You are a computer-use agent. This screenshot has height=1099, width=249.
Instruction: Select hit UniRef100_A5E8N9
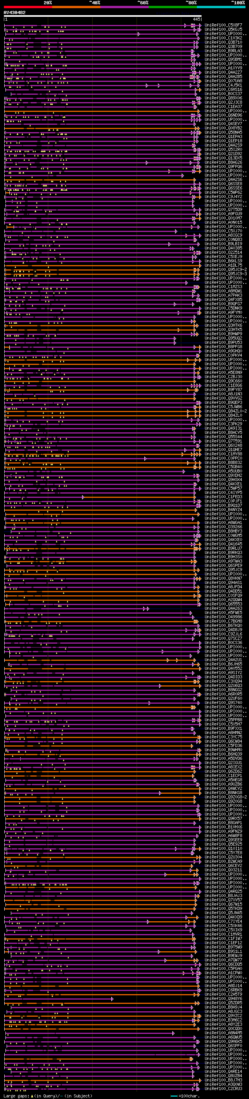(223, 372)
